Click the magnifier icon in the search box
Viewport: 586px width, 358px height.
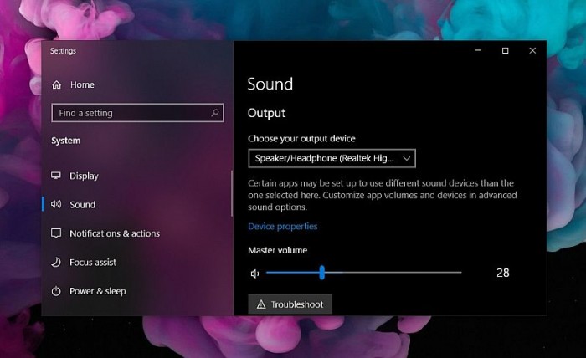(215, 113)
